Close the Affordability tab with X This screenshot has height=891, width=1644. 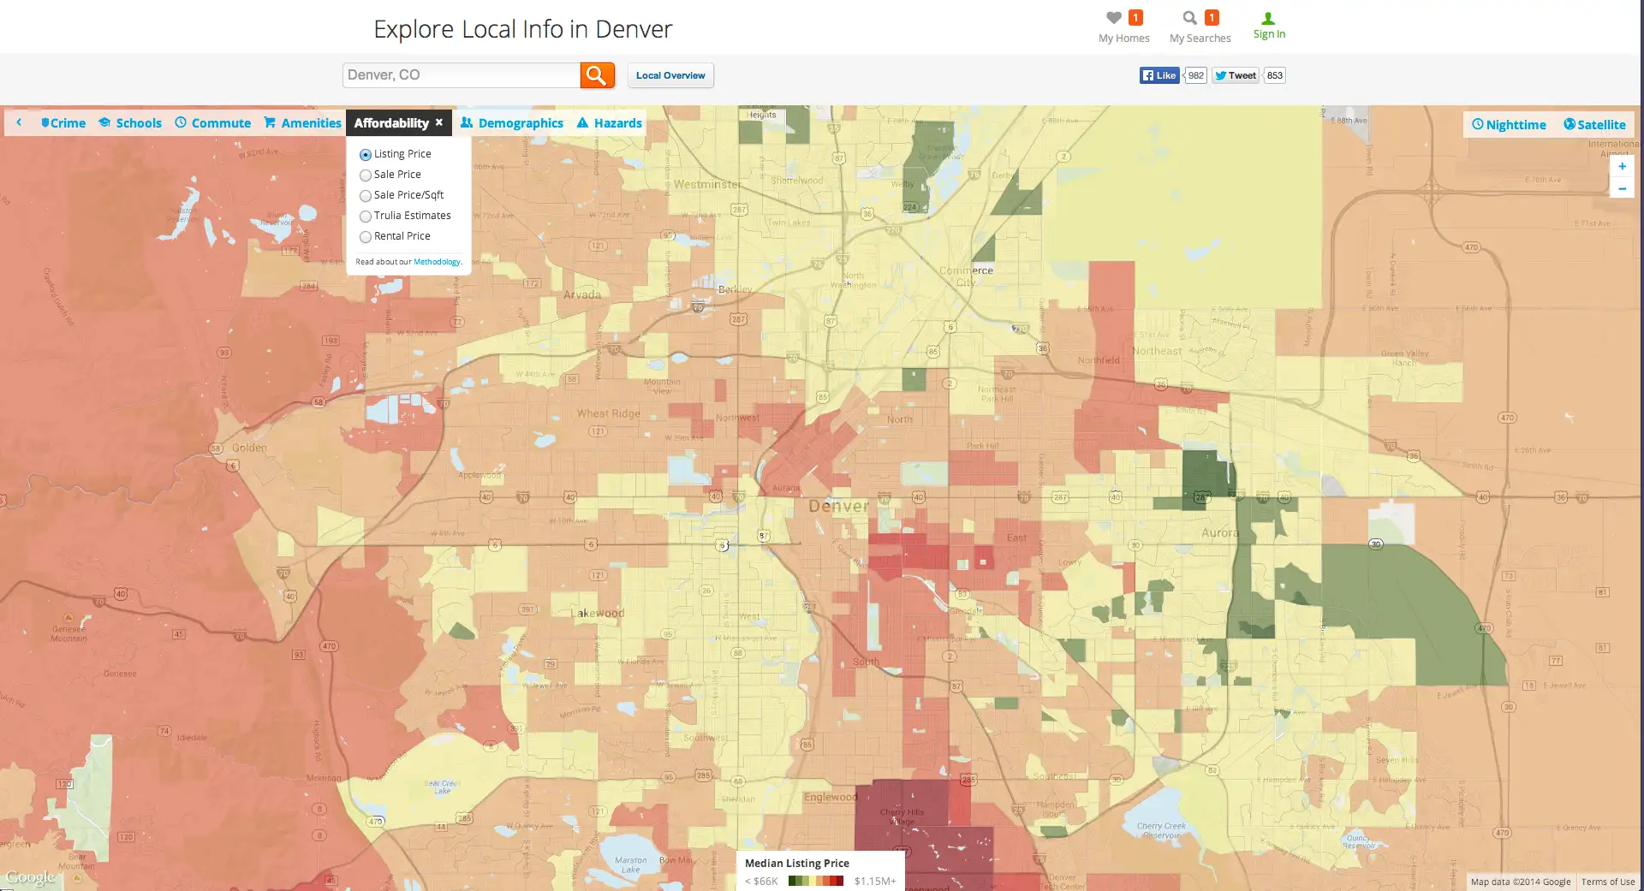[x=439, y=122]
